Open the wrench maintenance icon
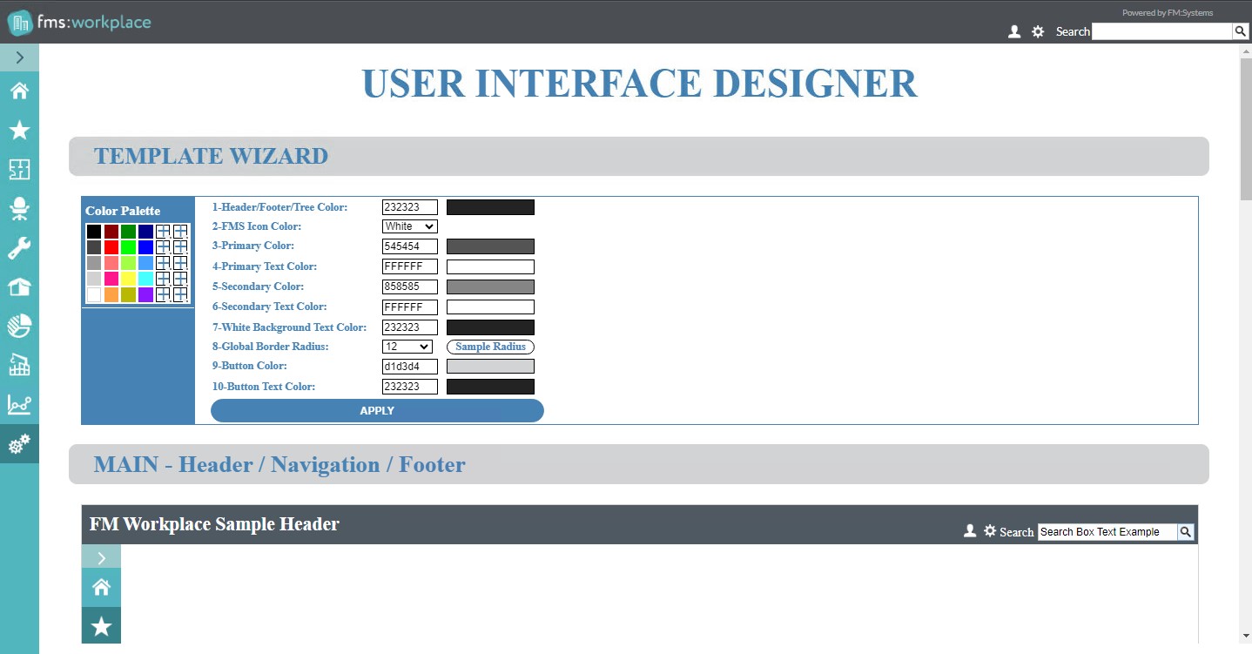The height and width of the screenshot is (654, 1252). (x=19, y=248)
